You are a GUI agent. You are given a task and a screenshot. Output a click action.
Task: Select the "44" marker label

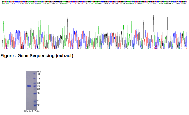38,79
